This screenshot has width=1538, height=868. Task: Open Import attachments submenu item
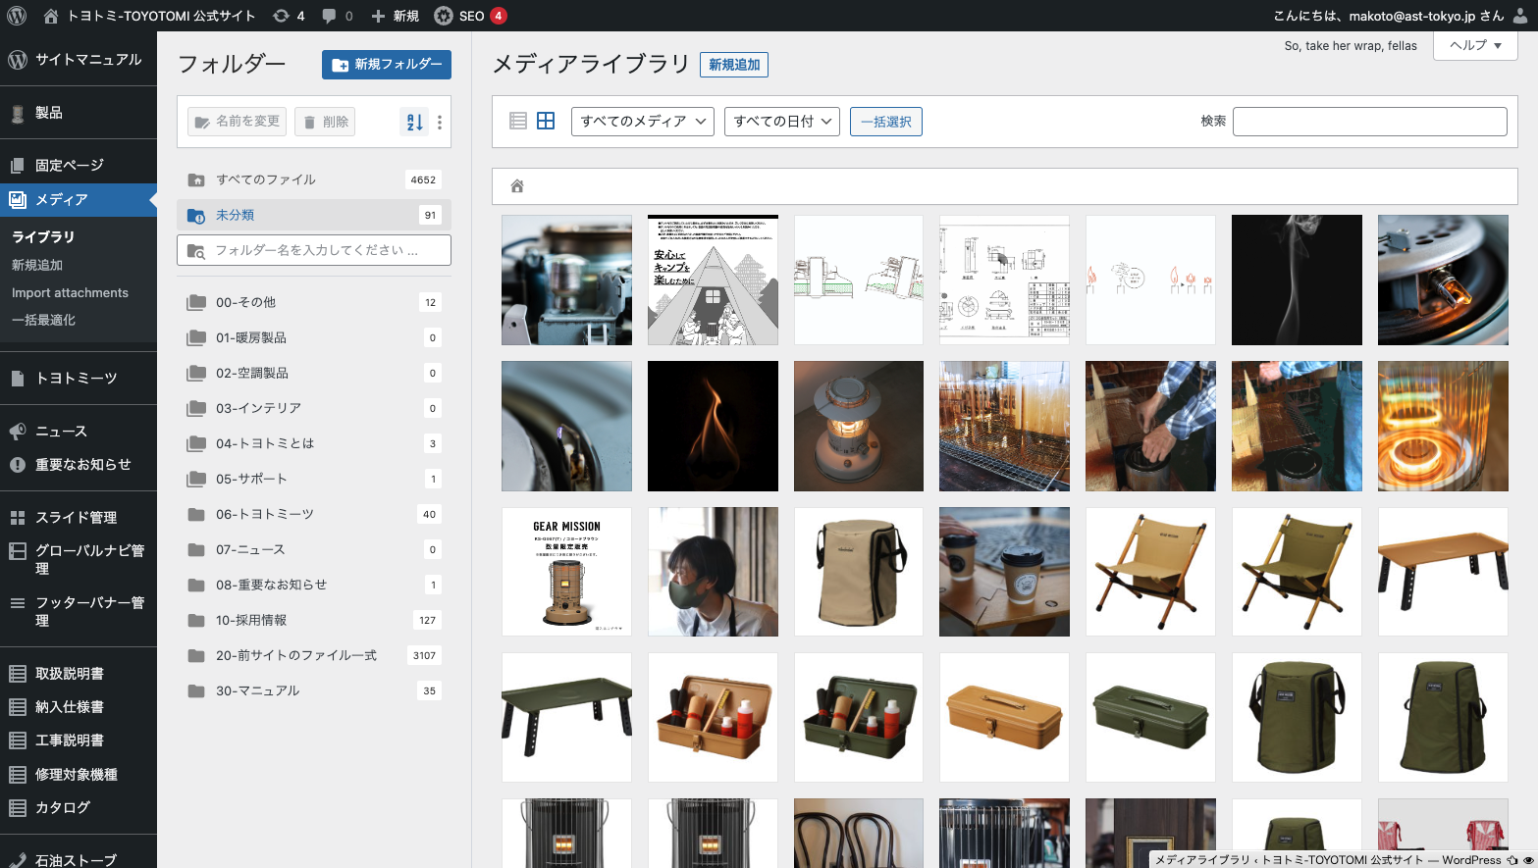pos(70,292)
